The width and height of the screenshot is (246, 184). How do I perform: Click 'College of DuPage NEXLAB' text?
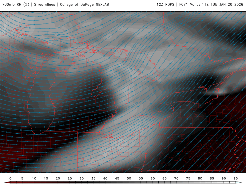coord(84,4)
